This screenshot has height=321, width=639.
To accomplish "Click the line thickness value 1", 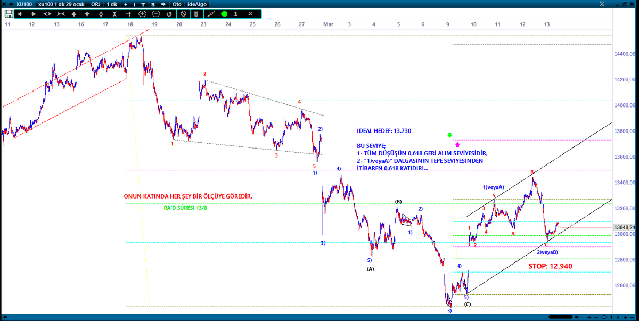I will click(236, 14).
